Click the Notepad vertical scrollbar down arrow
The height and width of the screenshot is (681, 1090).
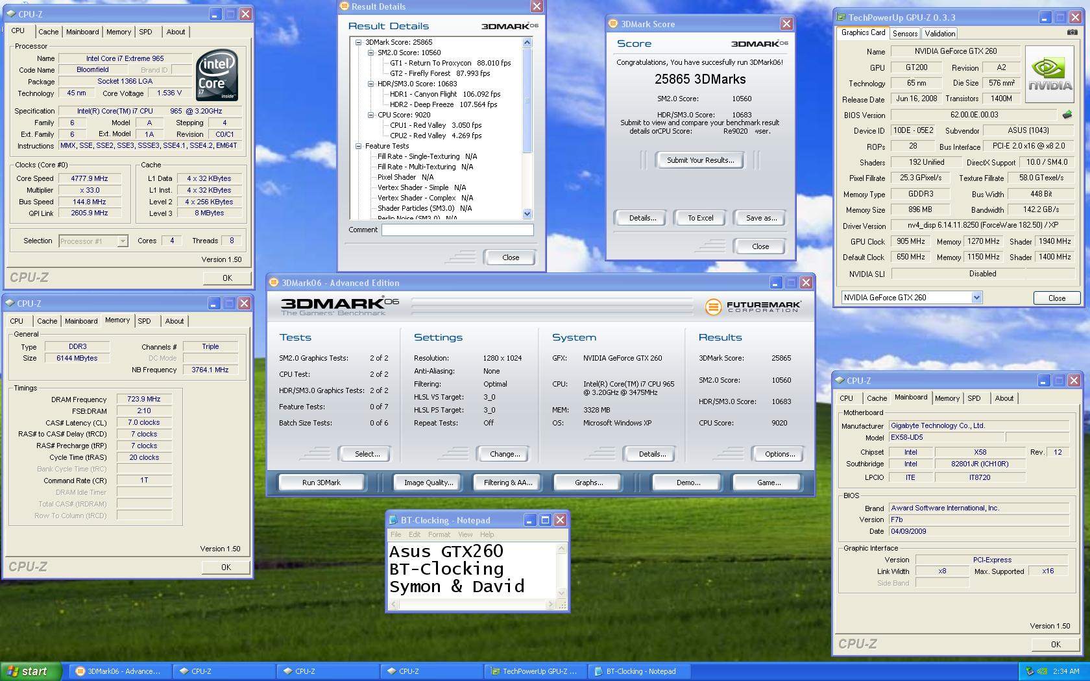[562, 593]
